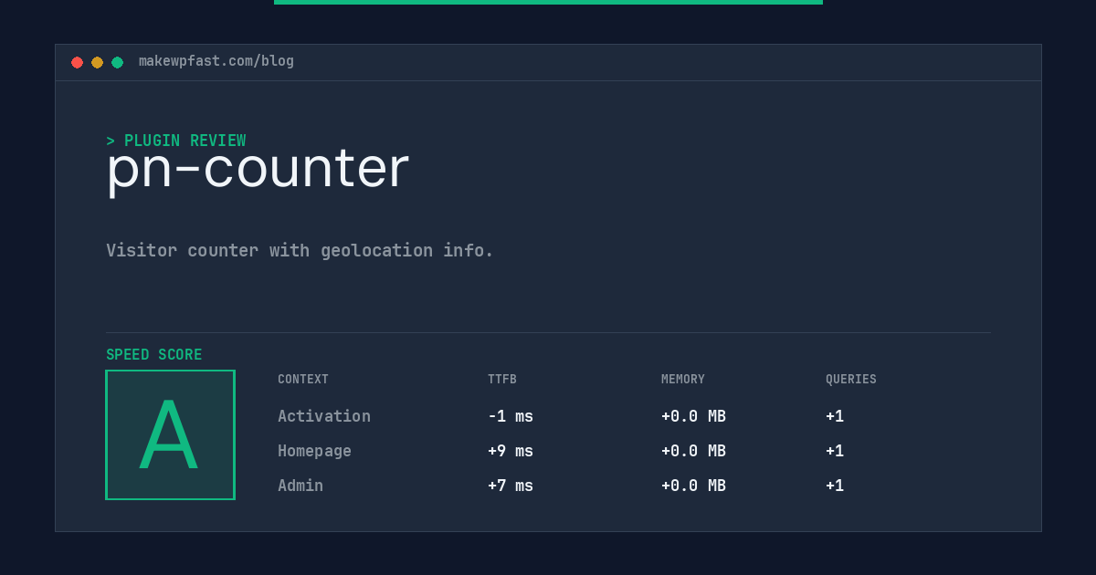
Task: Select the Activation row label
Action: 324,416
